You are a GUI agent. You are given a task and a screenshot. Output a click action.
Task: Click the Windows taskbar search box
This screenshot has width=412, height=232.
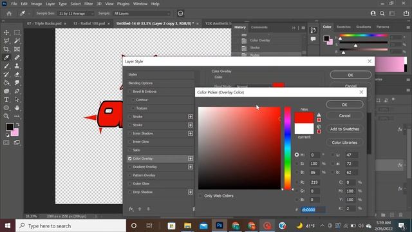[71, 226]
